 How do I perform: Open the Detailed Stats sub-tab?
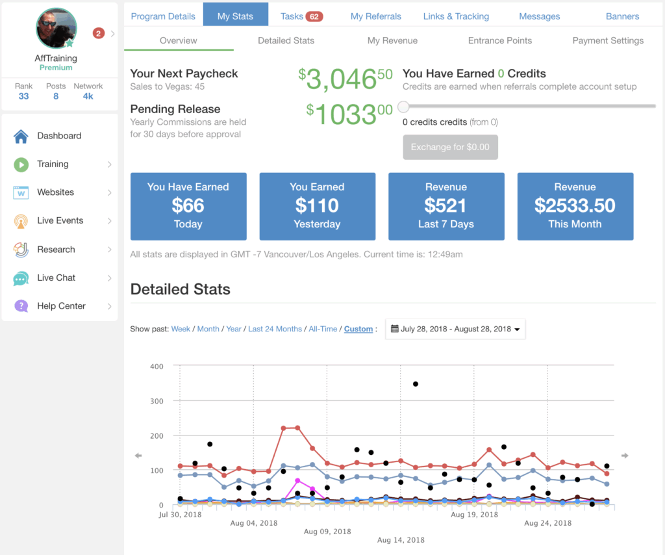[286, 40]
